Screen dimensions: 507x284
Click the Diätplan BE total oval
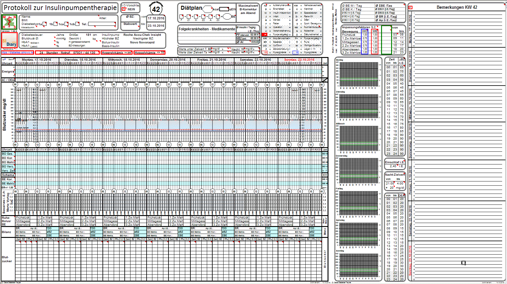[x=227, y=17]
